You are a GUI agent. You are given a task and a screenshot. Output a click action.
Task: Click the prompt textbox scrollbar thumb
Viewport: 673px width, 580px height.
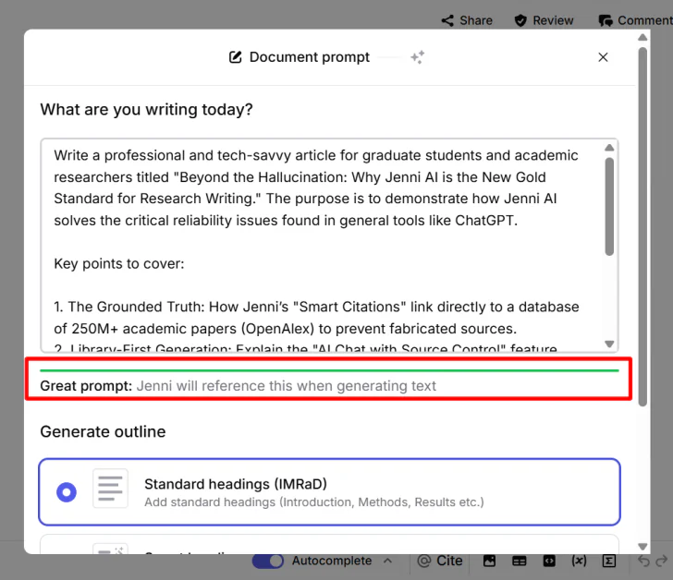click(x=609, y=207)
